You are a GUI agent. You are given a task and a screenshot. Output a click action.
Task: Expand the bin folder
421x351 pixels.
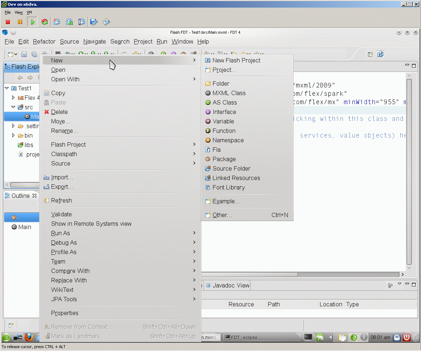[13, 135]
